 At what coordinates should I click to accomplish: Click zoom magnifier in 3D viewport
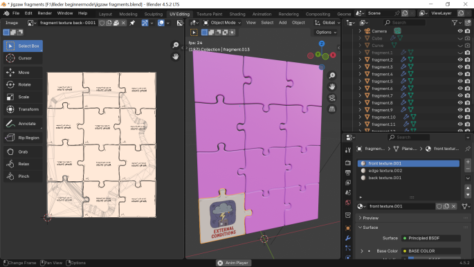(332, 75)
